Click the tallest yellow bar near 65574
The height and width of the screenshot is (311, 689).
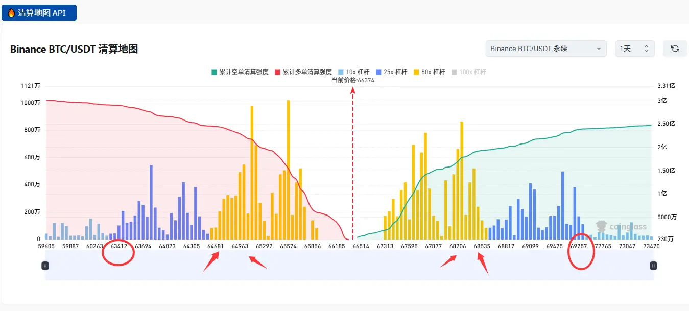[x=288, y=170]
